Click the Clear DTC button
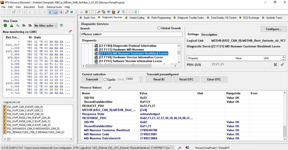Screen dimensions: 288x150 [214, 79]
